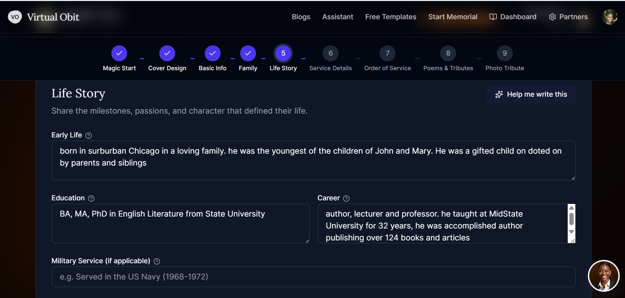Click into the Early Life text area
Image resolution: width=625 pixels, height=298 pixels.
coord(313,161)
